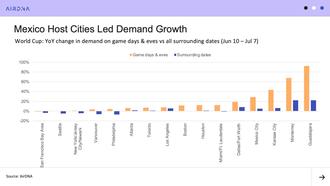Click the Dallas/Fort Worth blue bar
The image size is (330, 186).
[x=242, y=109]
